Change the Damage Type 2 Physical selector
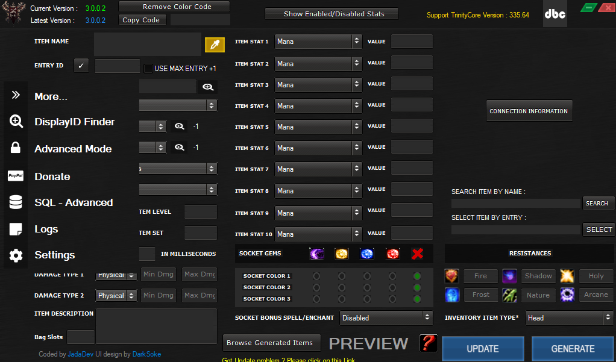 point(116,295)
